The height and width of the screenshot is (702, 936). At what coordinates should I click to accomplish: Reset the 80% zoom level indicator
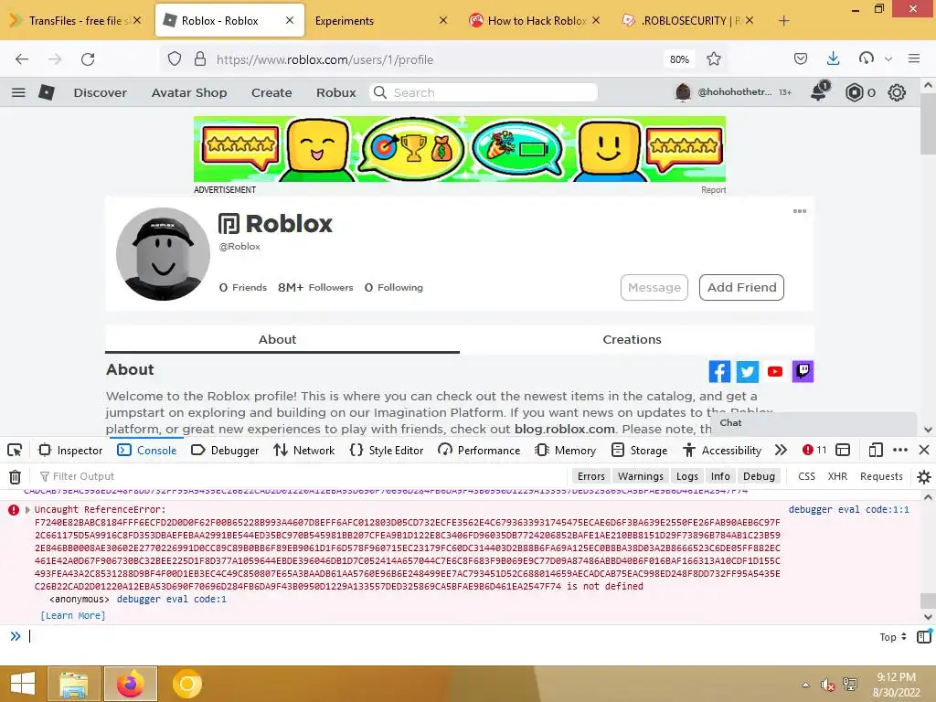pos(679,59)
